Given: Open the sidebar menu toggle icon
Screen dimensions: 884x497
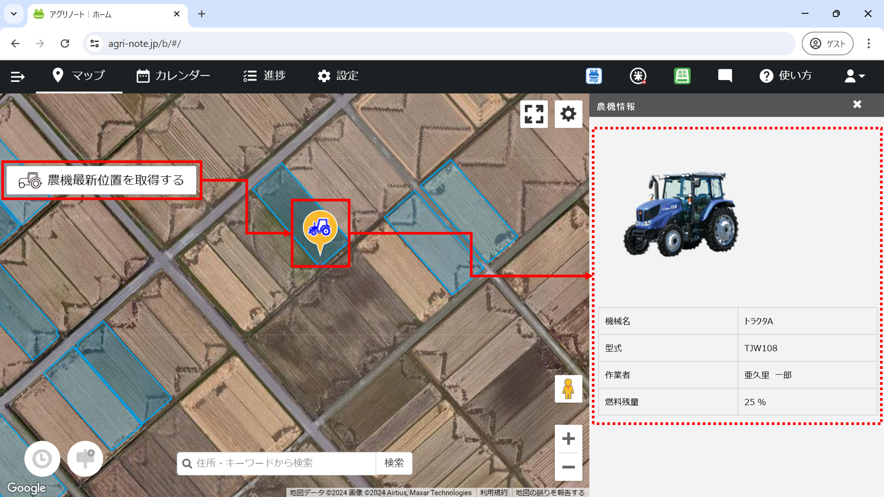Looking at the screenshot, I should [17, 76].
